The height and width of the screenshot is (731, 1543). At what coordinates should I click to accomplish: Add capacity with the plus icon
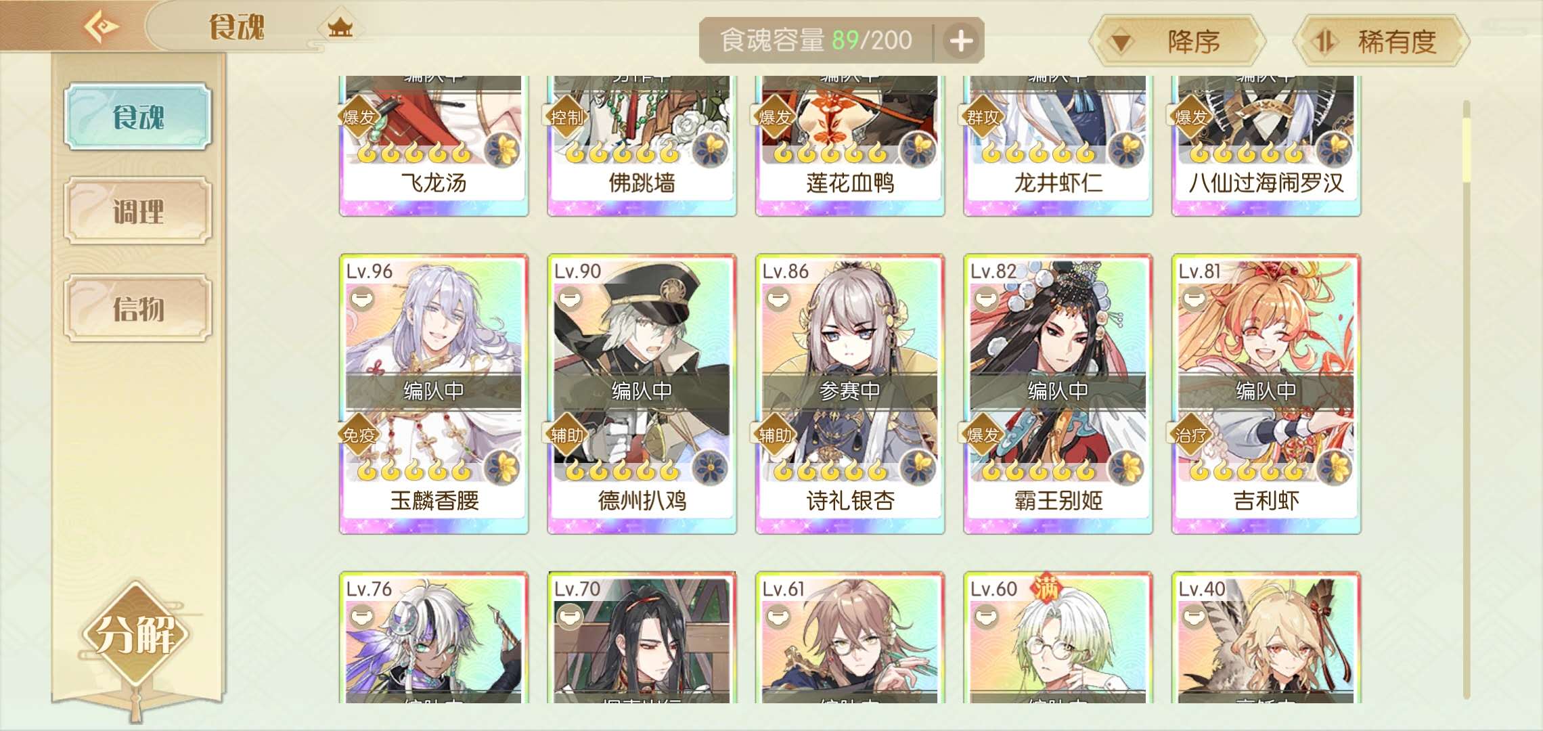coord(961,41)
